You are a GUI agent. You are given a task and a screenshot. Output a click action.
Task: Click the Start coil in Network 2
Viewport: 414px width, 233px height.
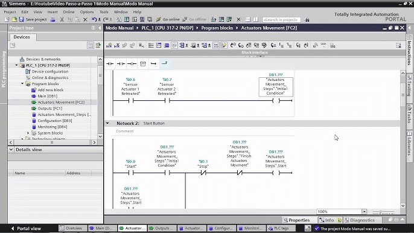[276, 173]
